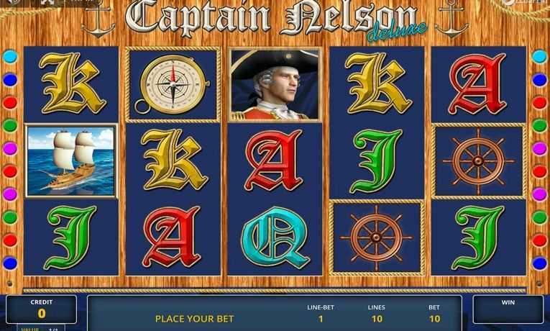Click the sailing ship symbol
The image size is (550, 331).
(x=71, y=160)
